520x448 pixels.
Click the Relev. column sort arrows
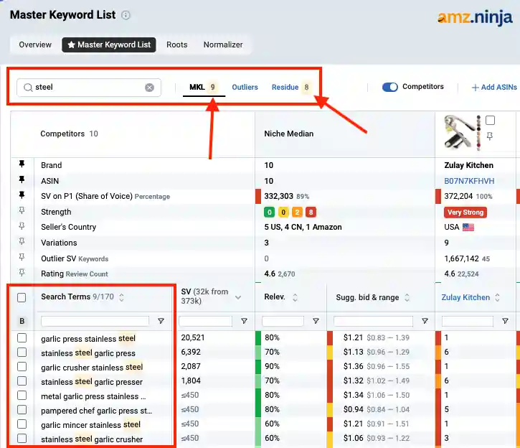295,297
